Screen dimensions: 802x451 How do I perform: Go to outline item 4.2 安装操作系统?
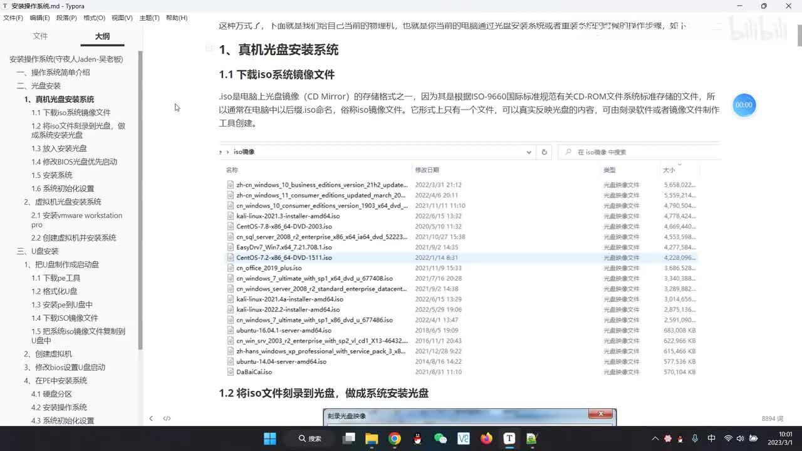59,407
